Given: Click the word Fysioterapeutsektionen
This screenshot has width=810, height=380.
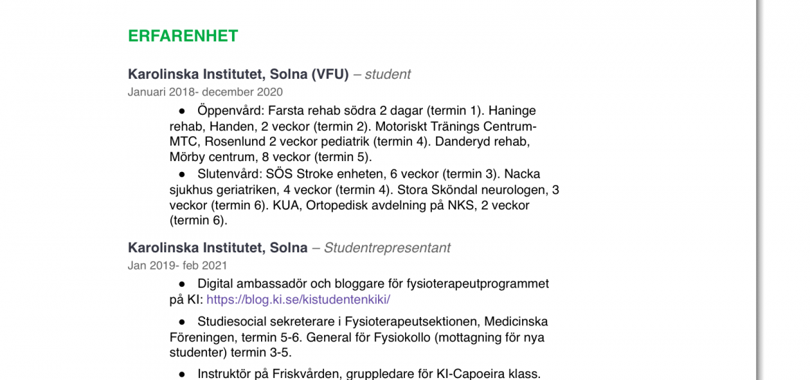Looking at the screenshot, I should (x=410, y=322).
